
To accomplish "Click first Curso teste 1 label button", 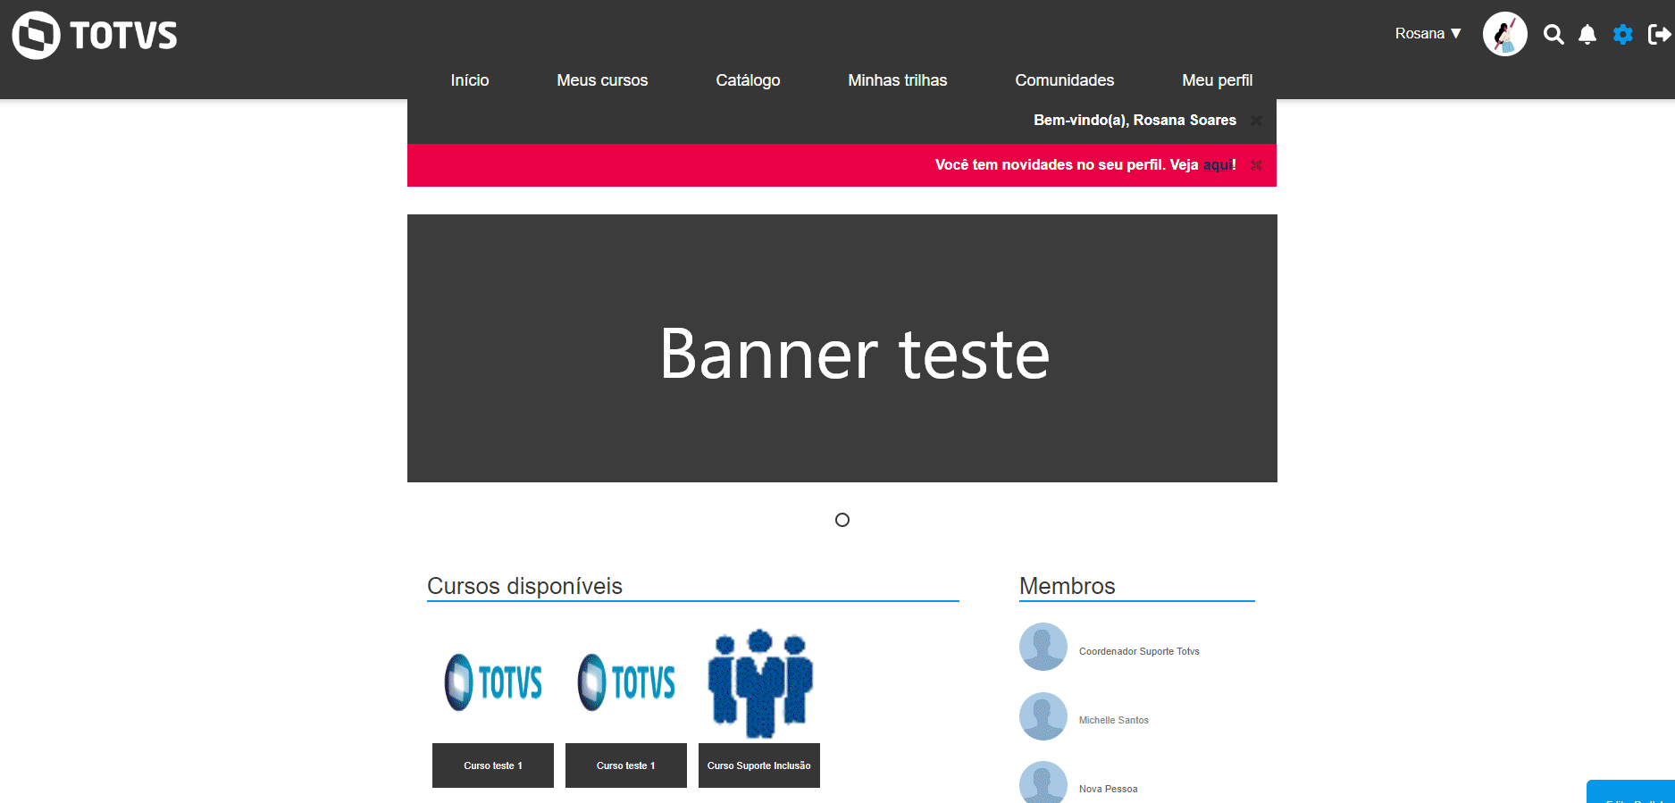I will click(493, 765).
